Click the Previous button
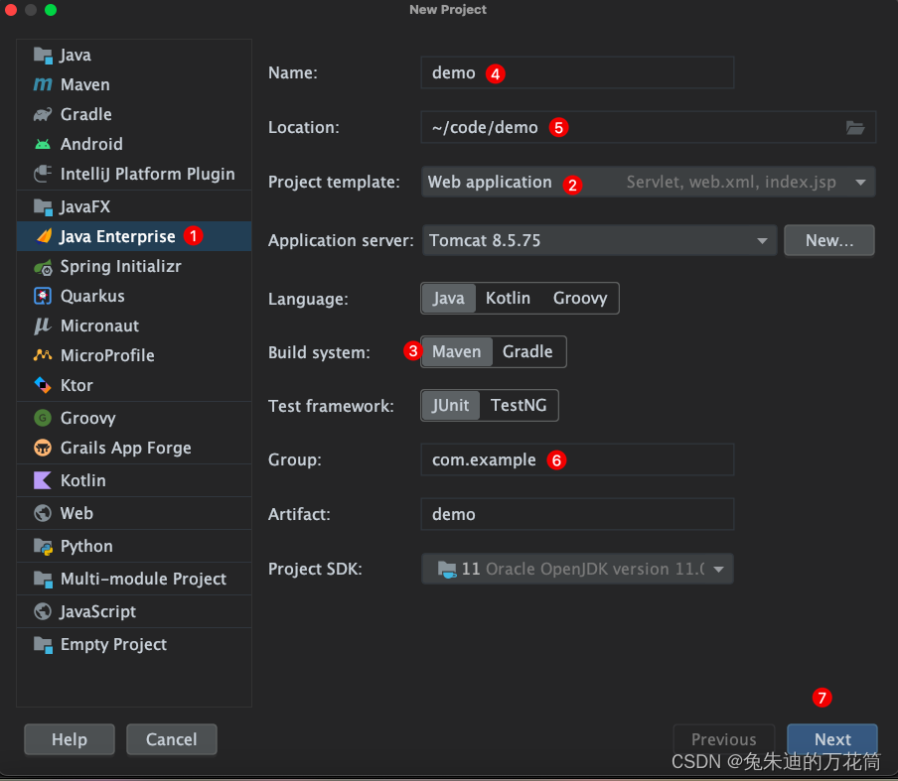The height and width of the screenshot is (781, 898). tap(723, 739)
